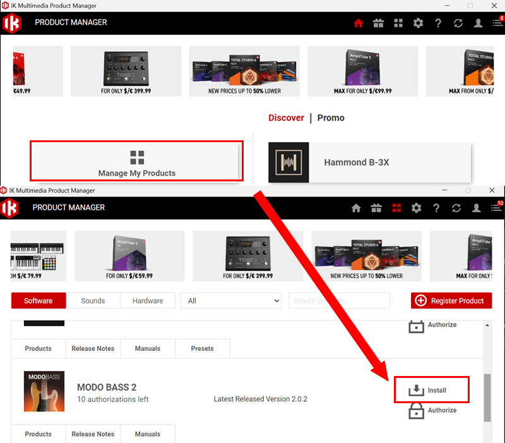The width and height of the screenshot is (505, 443).
Task: Open Manuals tab above MODO BASS 2
Action: (x=148, y=349)
